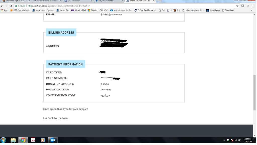
Task: Open the Cai bookmark
Action: (162, 10)
